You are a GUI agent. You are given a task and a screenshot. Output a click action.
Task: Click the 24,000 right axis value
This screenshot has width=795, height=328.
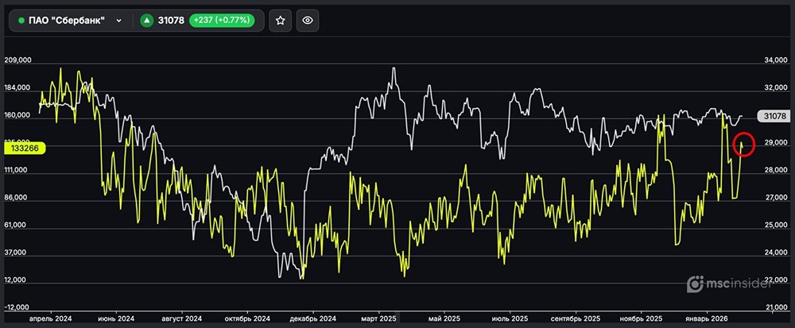point(776,252)
